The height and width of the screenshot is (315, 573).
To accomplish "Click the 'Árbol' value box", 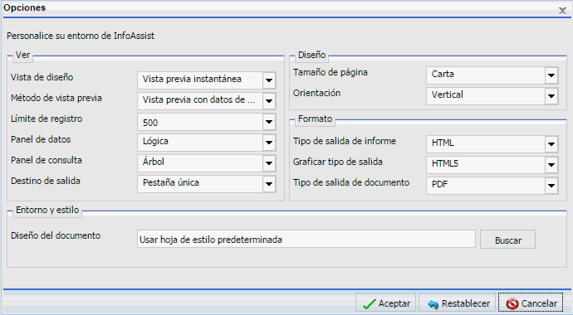I will click(x=200, y=163).
